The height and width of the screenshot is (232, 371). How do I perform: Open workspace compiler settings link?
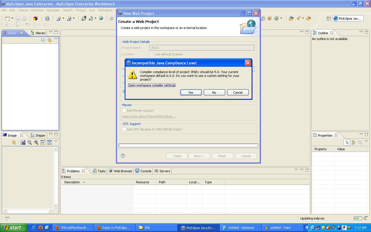(152, 85)
